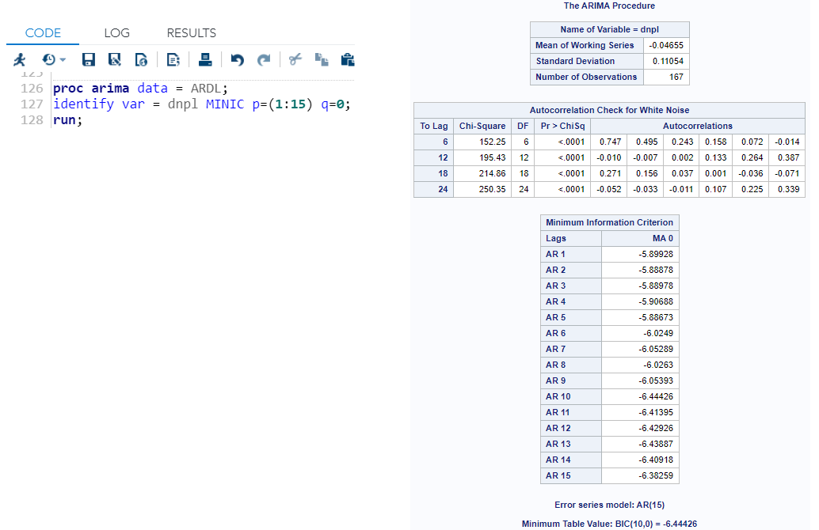Viewport: 819px width, 530px height.
Task: Run the SAS program
Action: pos(20,59)
